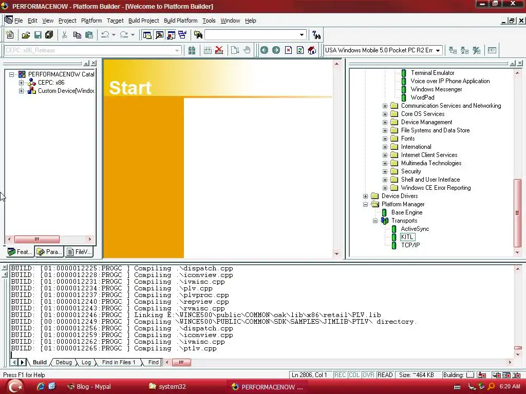
Task: Click the Undo arrow icon
Action: pyautogui.click(x=105, y=35)
